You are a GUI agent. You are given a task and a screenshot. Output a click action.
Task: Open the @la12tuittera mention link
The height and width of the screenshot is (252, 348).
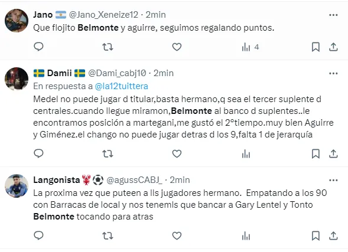point(121,86)
